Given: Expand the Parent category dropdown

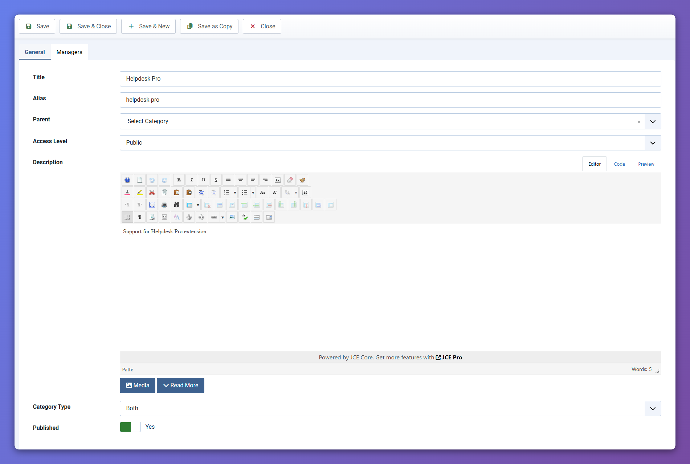Looking at the screenshot, I should coord(653,121).
